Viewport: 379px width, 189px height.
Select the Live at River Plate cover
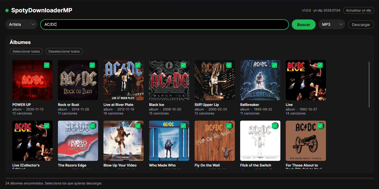point(124,80)
